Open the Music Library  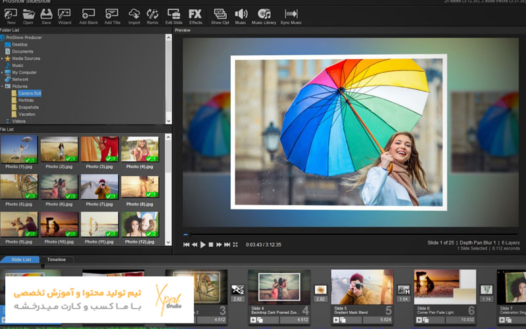point(264,16)
